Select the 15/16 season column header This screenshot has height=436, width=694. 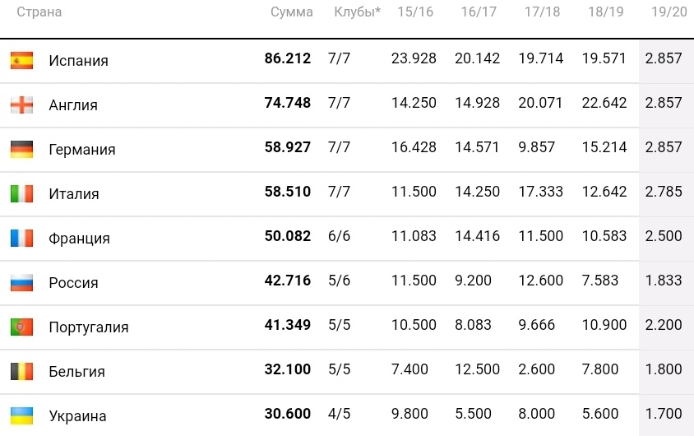(414, 12)
